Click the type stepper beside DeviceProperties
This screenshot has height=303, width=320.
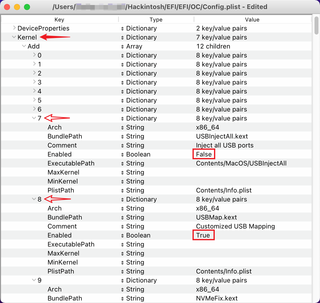[122, 28]
